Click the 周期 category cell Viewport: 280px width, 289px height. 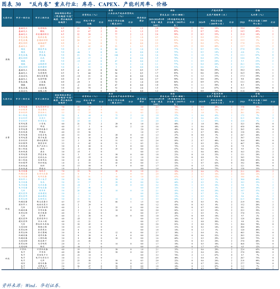7,60
